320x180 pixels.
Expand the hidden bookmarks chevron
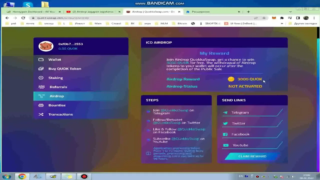282,23
